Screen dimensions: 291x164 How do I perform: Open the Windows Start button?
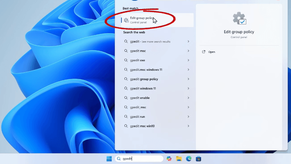(x=109, y=159)
